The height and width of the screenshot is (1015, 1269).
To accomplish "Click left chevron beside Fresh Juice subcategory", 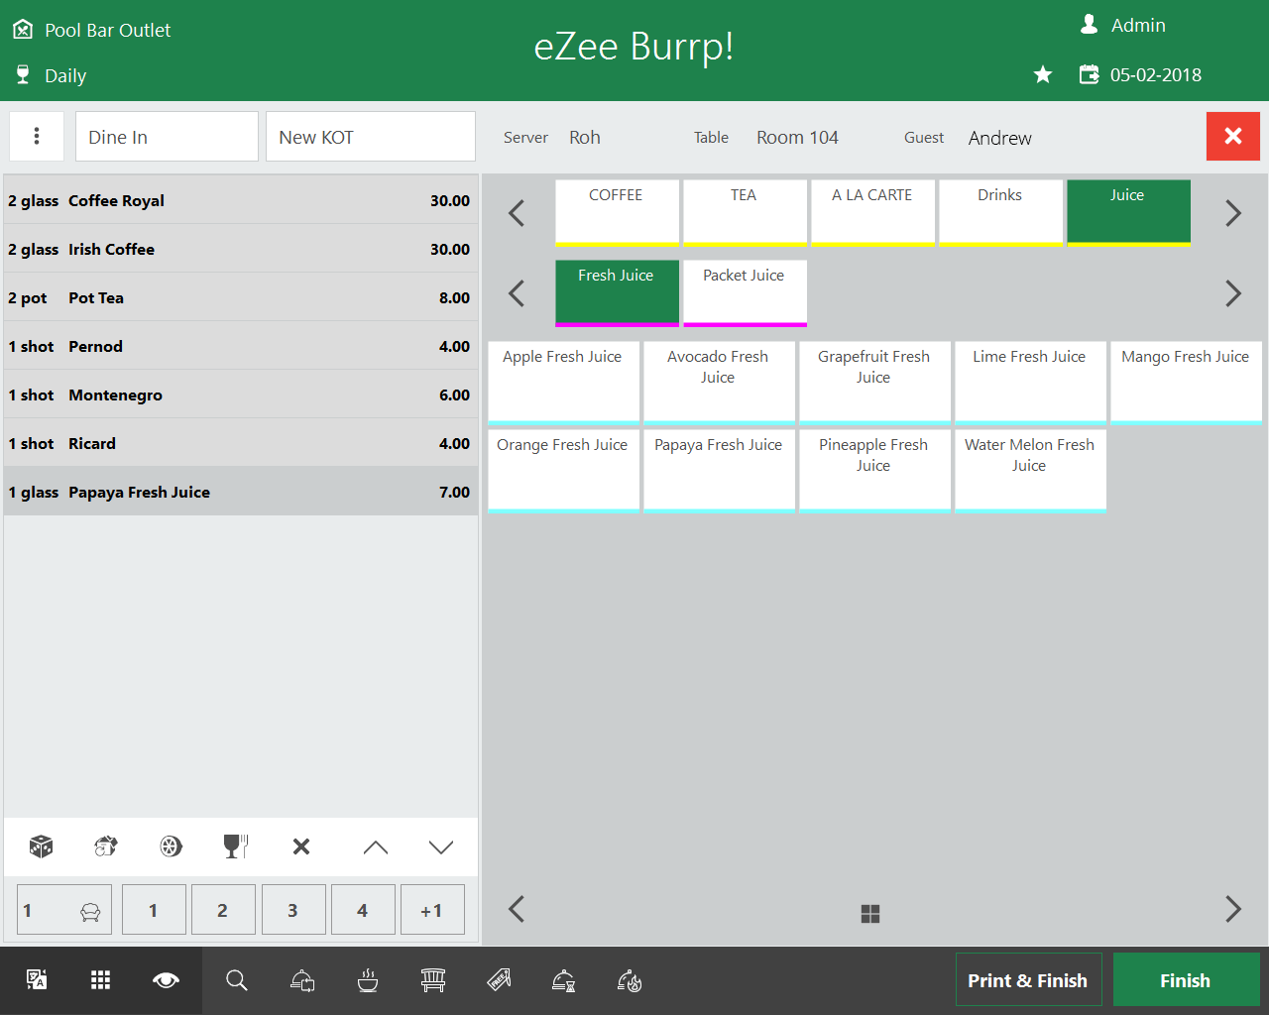I will 517,293.
